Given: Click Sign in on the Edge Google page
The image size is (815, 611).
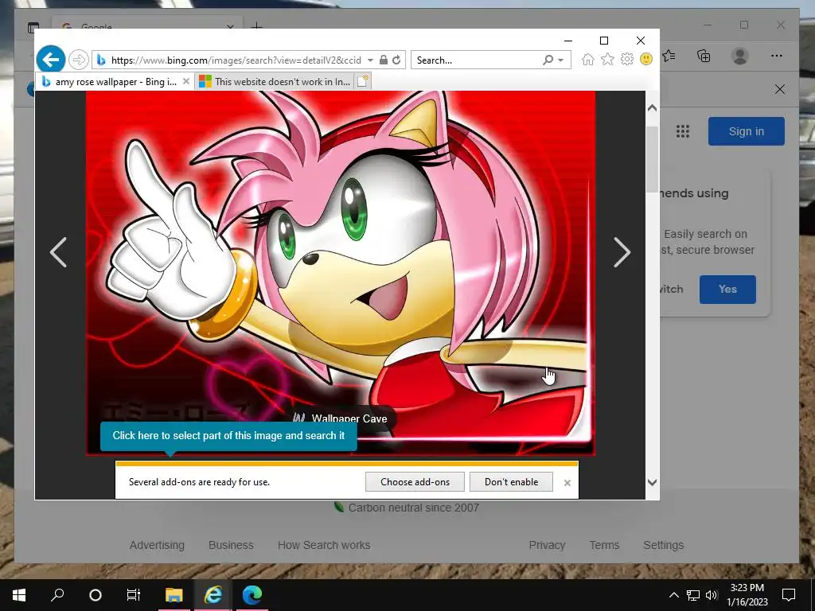Looking at the screenshot, I should click(x=746, y=131).
